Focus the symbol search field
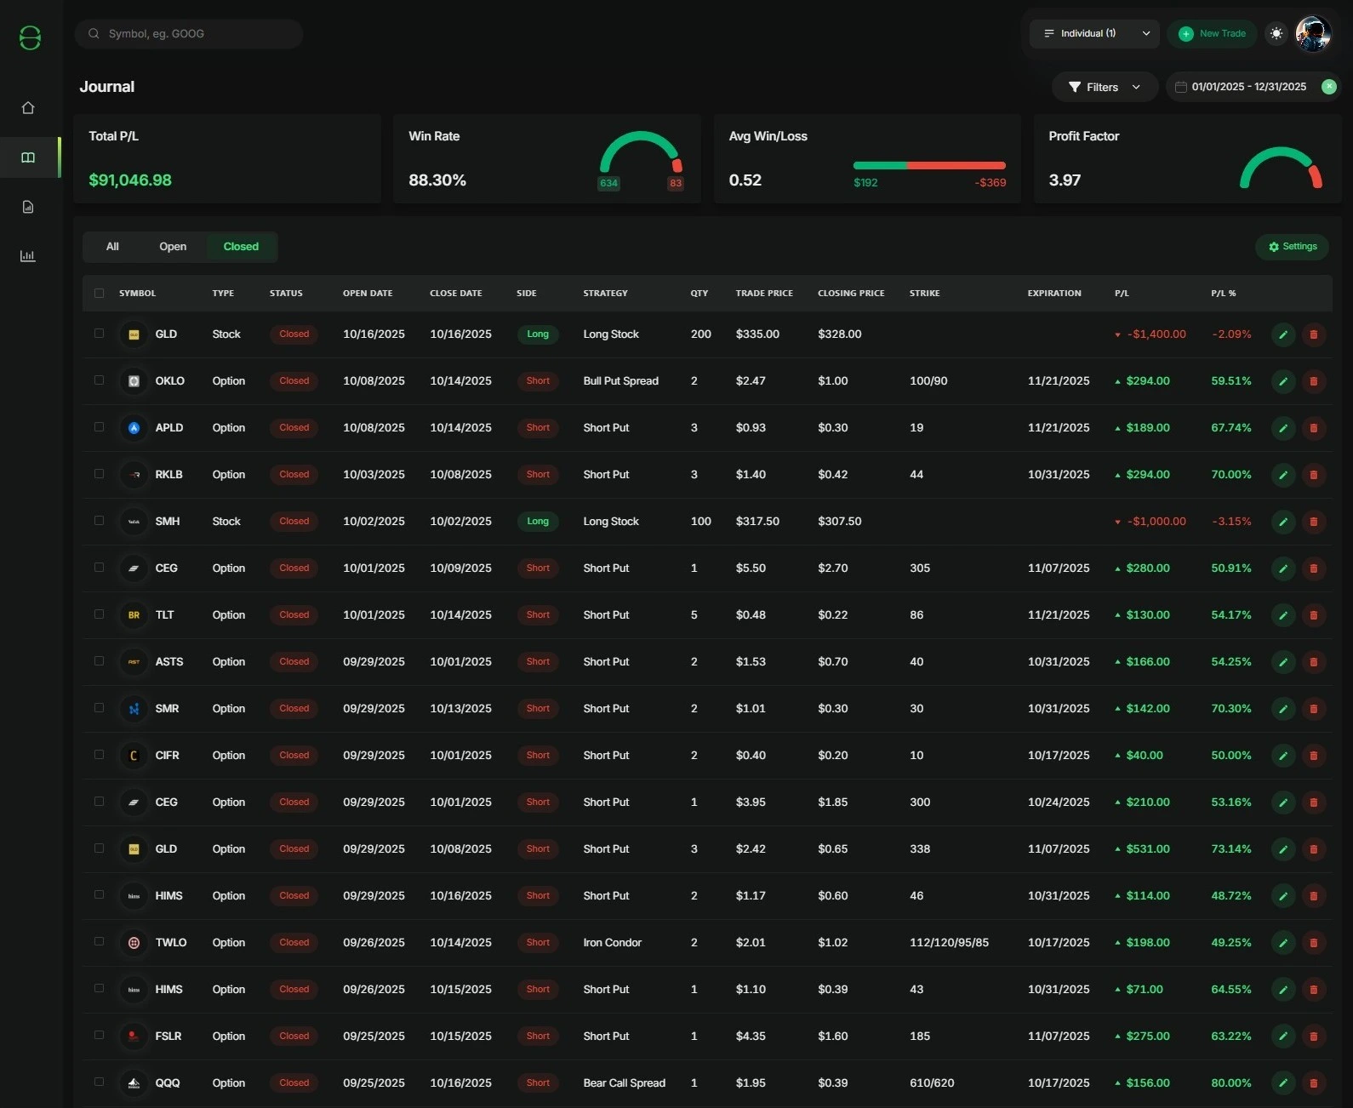The width and height of the screenshot is (1353, 1108). click(189, 34)
